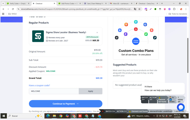The width and height of the screenshot is (190, 120).
Task: Show hidden system tray icons
Action: 154,116
